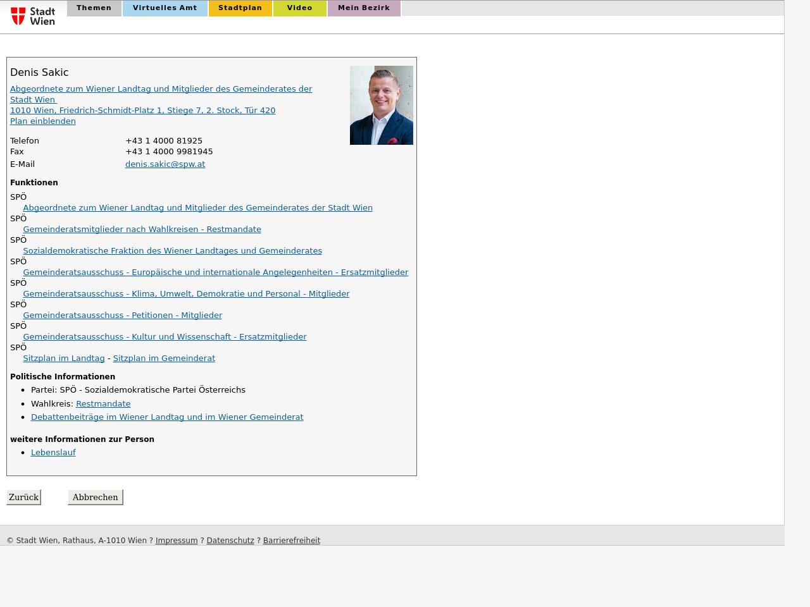Open the Sozialdemokratische Fraktion link
This screenshot has height=607, width=810.
[x=172, y=250]
